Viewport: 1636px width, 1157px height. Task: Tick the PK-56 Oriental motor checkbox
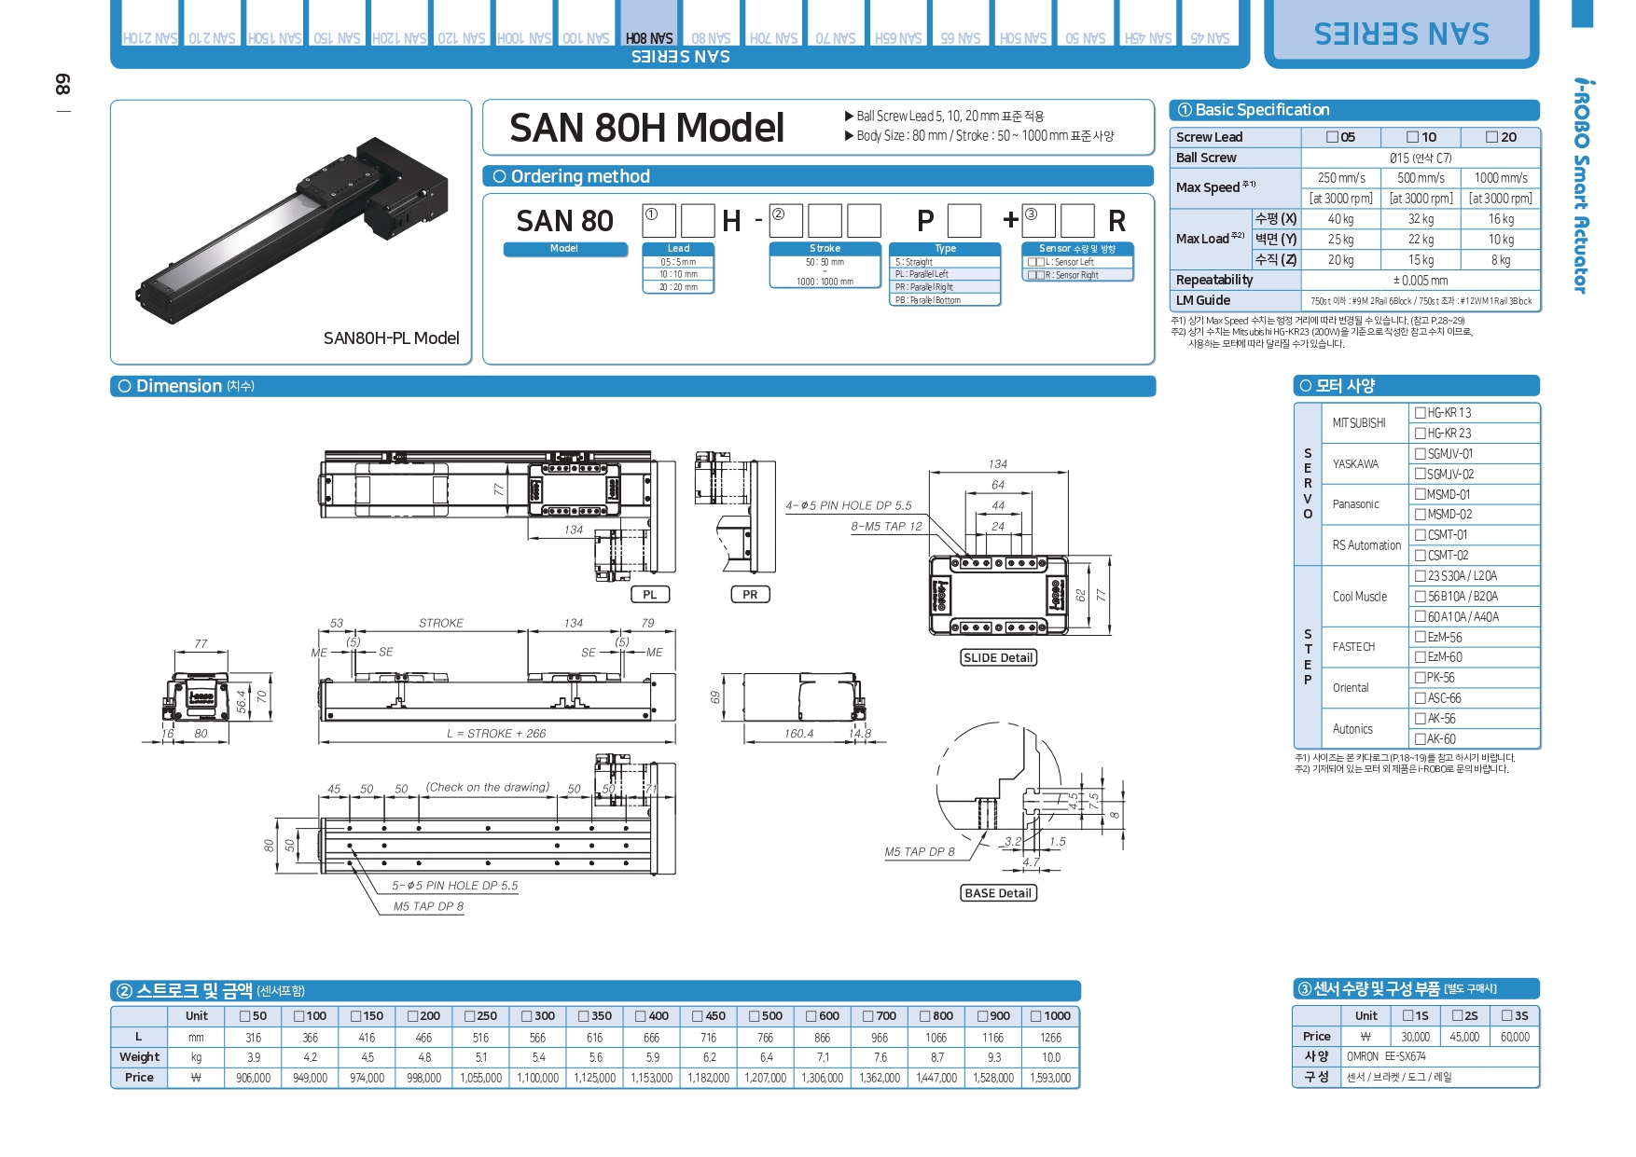point(1421,677)
